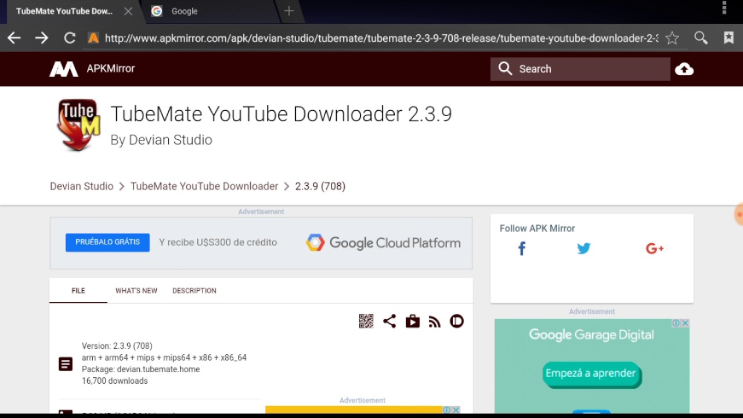This screenshot has width=743, height=418.
Task: Go back with the browser back arrow
Action: [x=14, y=38]
